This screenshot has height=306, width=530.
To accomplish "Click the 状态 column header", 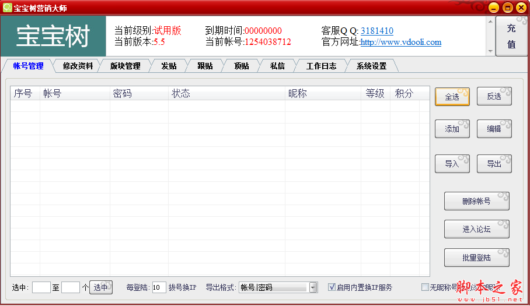I will point(227,93).
